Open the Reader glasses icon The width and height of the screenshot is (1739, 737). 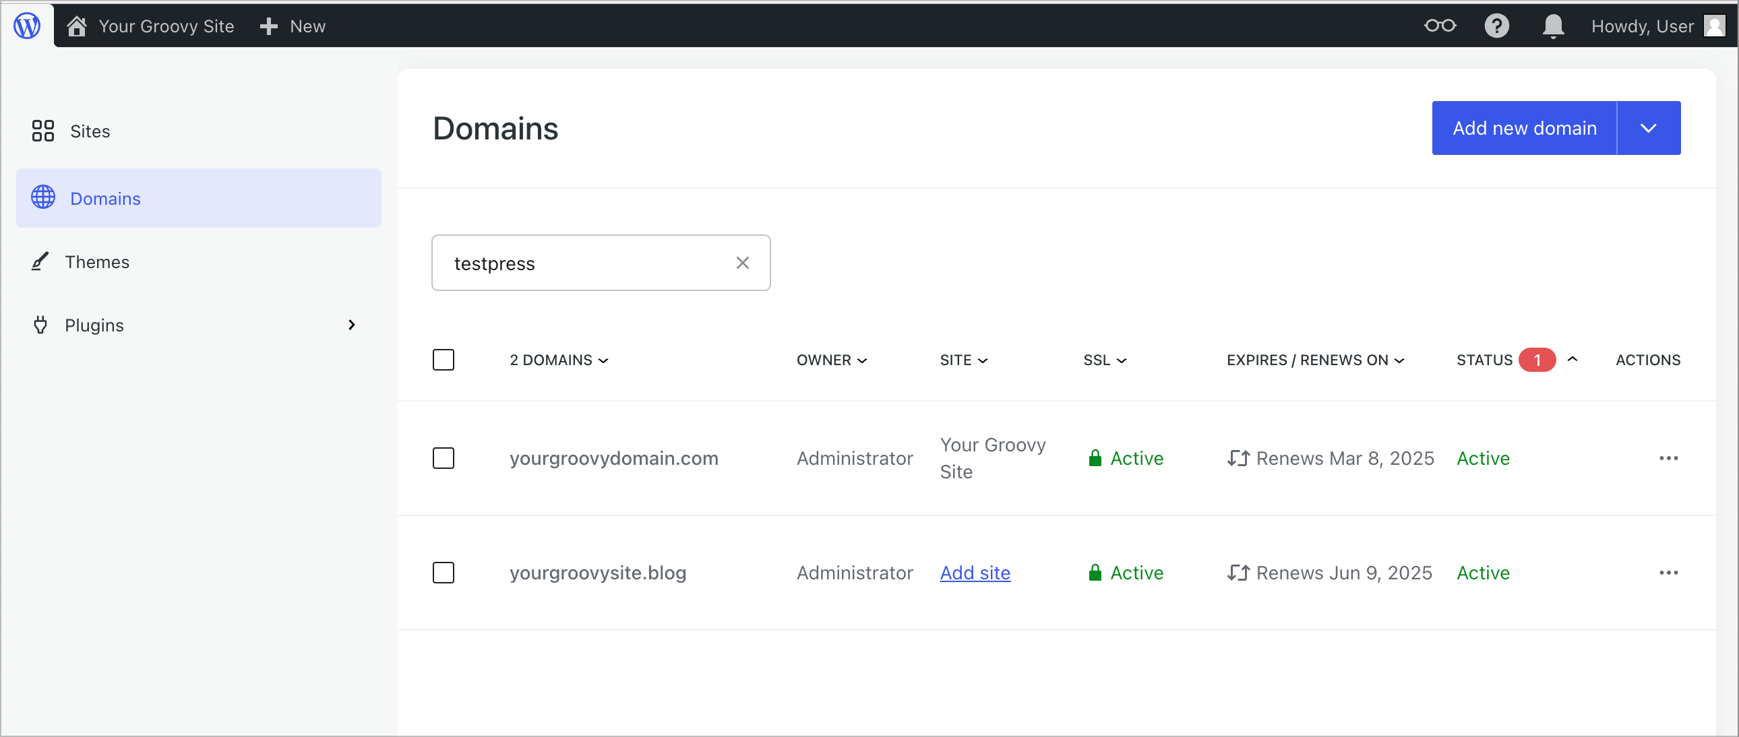(x=1440, y=26)
